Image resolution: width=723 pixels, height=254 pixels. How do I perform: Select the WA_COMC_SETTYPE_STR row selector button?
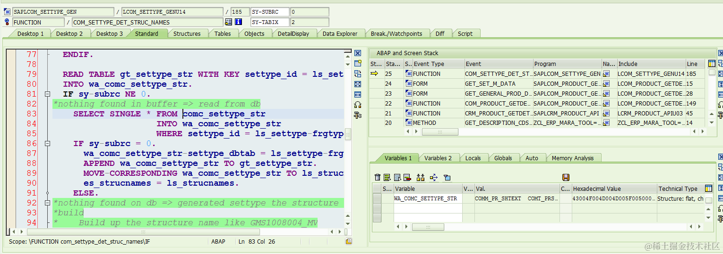(377, 199)
